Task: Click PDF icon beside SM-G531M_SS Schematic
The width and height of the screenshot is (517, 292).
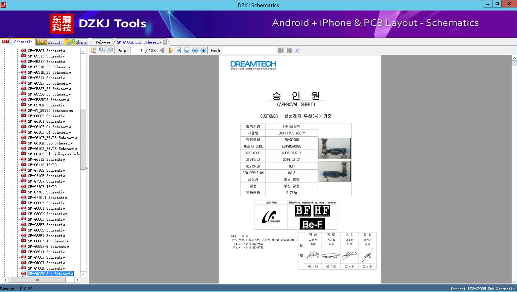Action: (23, 72)
